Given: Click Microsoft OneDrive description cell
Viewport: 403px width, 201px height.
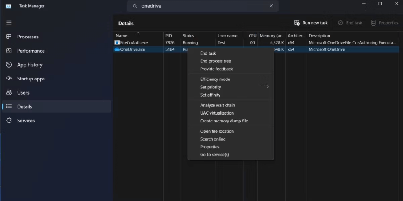Looking at the screenshot, I should click(x=327, y=49).
